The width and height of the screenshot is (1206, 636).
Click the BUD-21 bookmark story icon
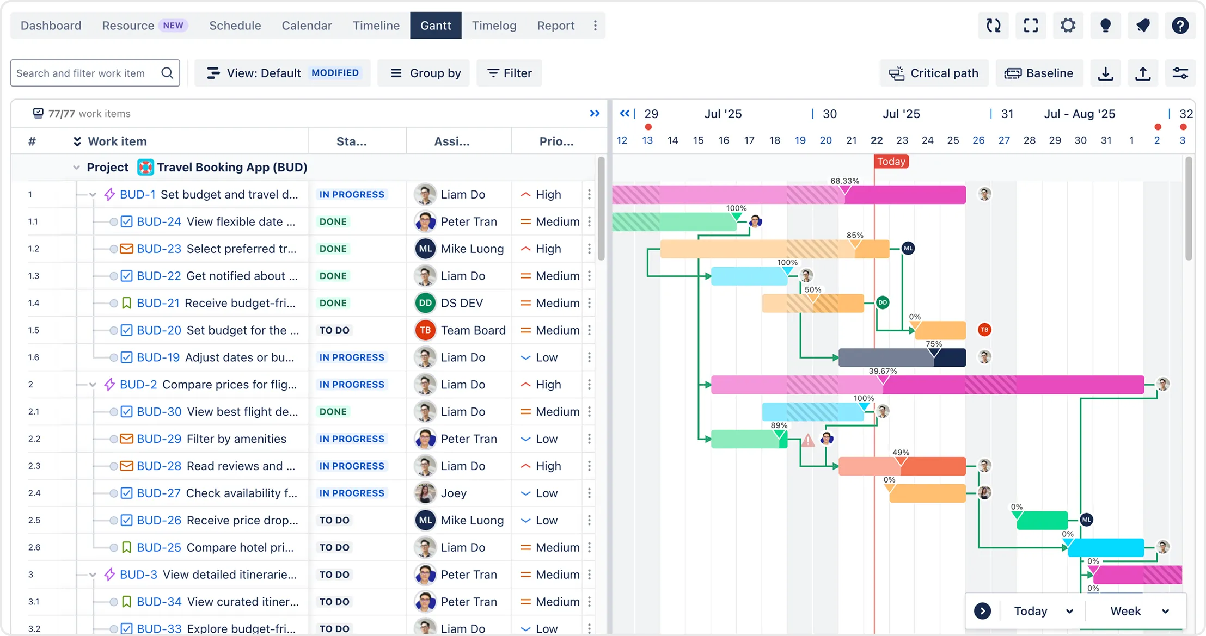click(126, 303)
